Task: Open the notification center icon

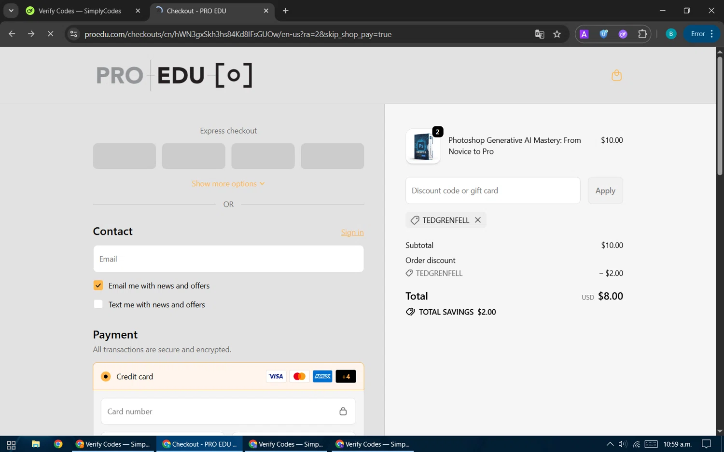Action: point(707,444)
